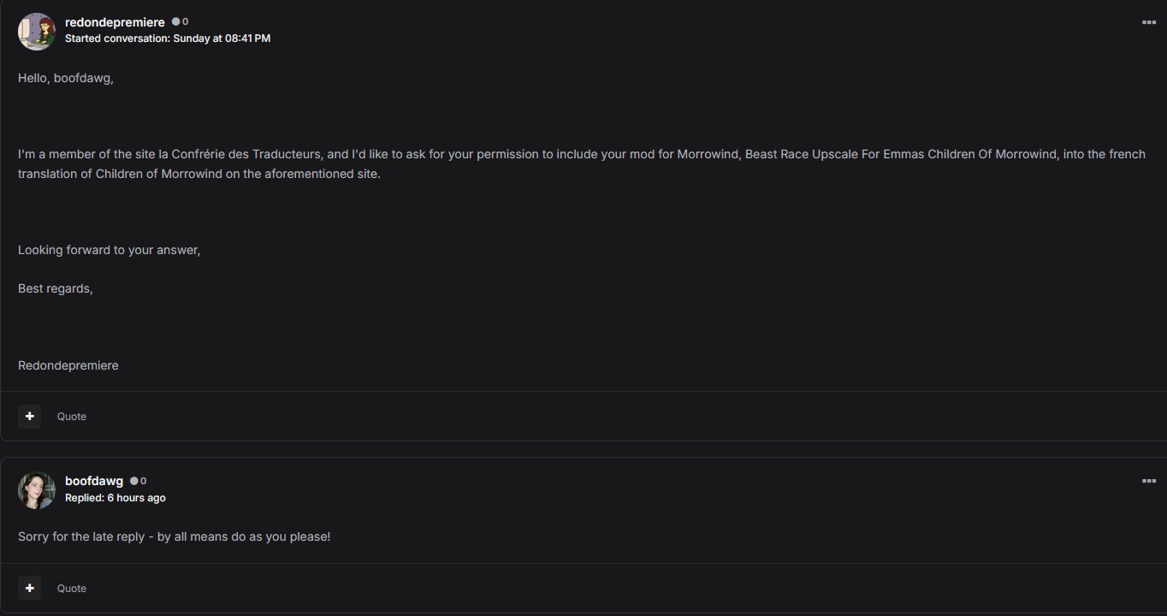Click boofdawg's profile avatar

coord(37,490)
